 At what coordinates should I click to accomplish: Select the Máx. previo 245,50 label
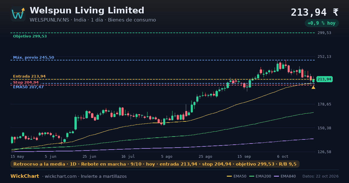point(33,58)
